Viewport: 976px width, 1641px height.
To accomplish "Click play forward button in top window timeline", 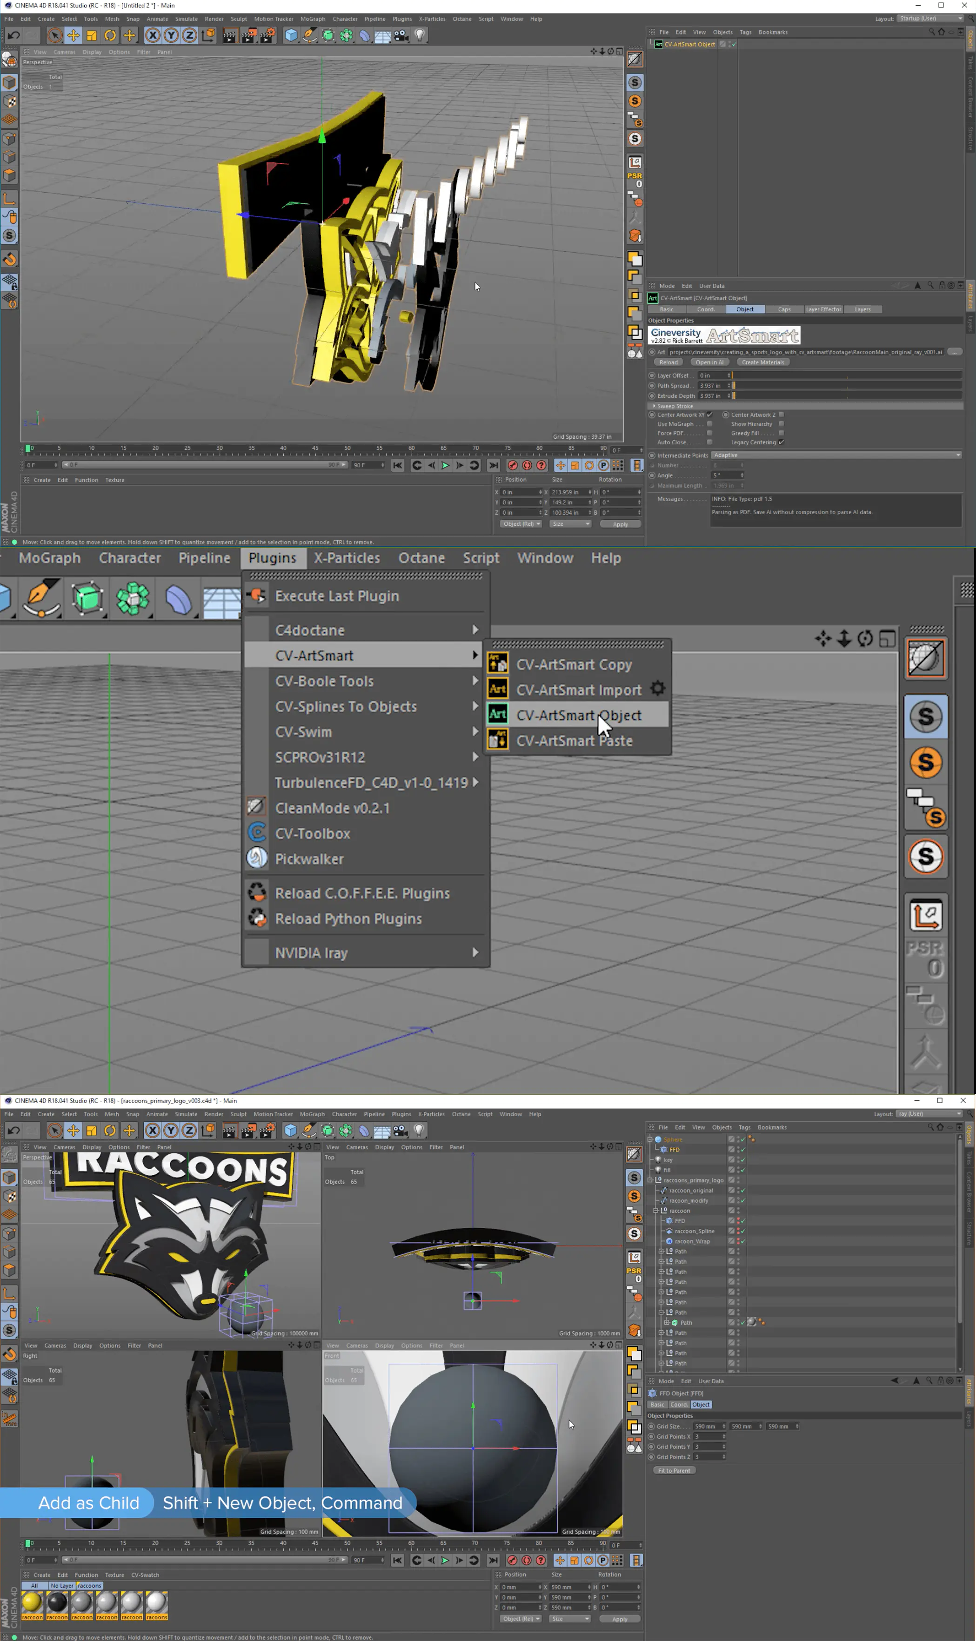I will [x=445, y=466].
